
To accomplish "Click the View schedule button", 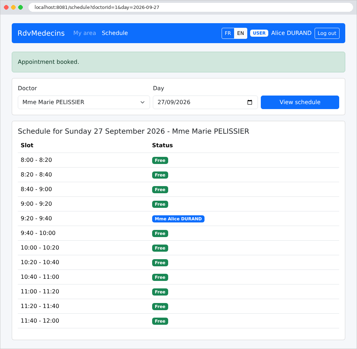I will (x=300, y=102).
